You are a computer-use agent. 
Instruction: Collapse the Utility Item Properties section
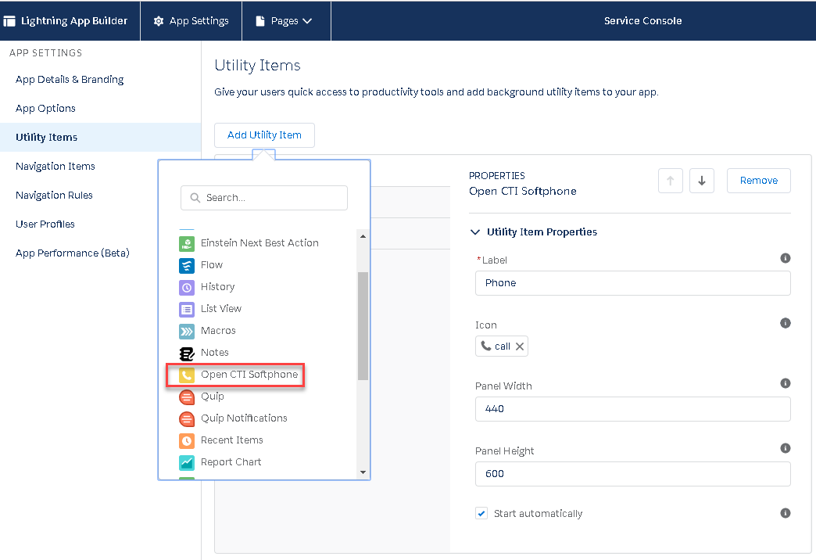tap(475, 232)
